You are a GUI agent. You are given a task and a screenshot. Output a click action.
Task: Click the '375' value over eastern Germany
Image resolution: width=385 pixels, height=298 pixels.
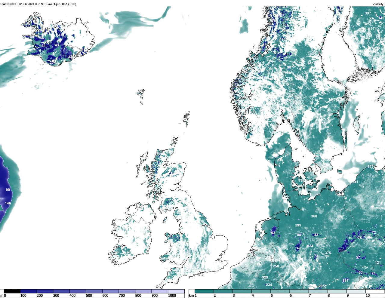coord(328,253)
